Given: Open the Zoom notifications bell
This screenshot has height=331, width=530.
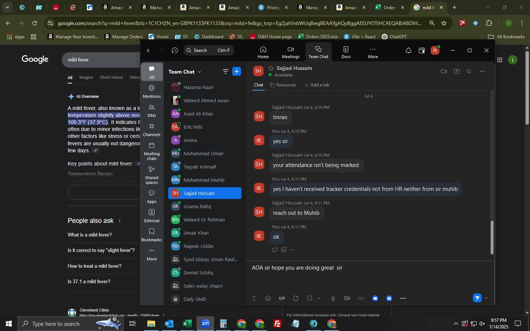Looking at the screenshot, I should (408, 50).
